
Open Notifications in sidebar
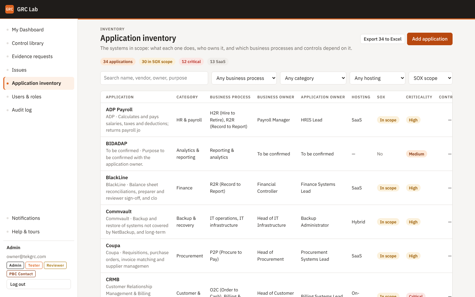point(39,218)
